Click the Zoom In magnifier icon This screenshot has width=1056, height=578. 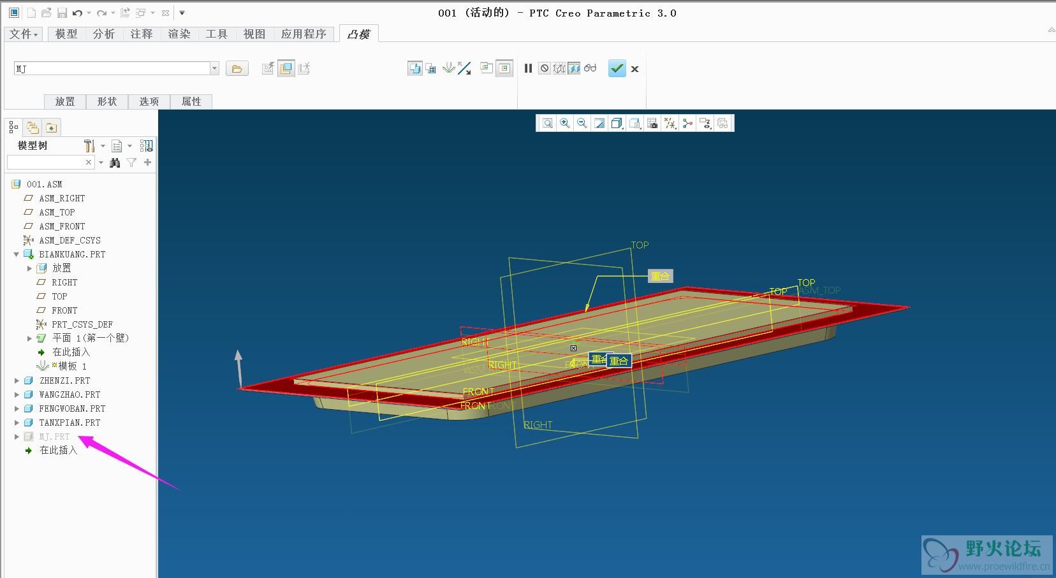point(565,123)
